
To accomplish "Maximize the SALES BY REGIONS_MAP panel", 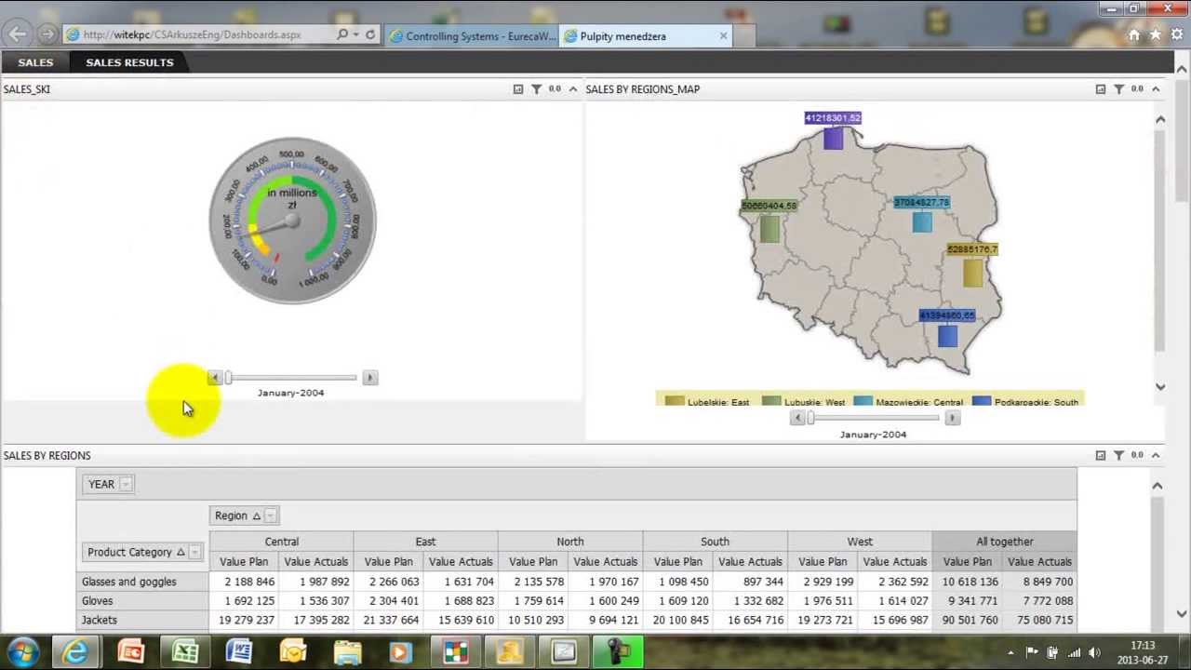I will (1101, 88).
